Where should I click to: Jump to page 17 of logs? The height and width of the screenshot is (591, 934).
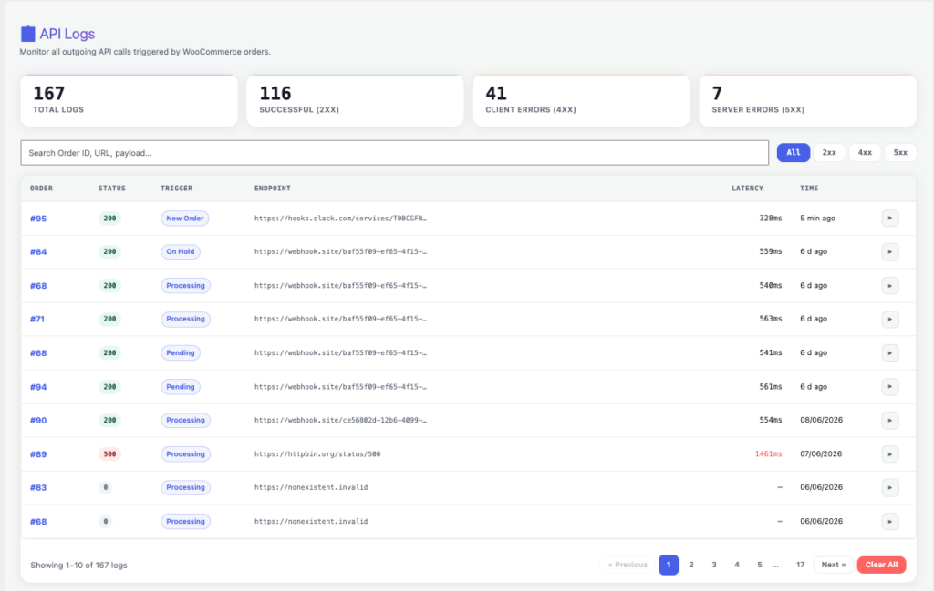[x=801, y=565]
